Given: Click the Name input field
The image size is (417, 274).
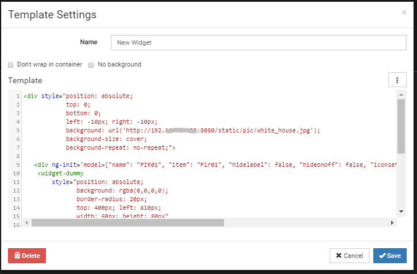Looking at the screenshot, I should point(258,42).
